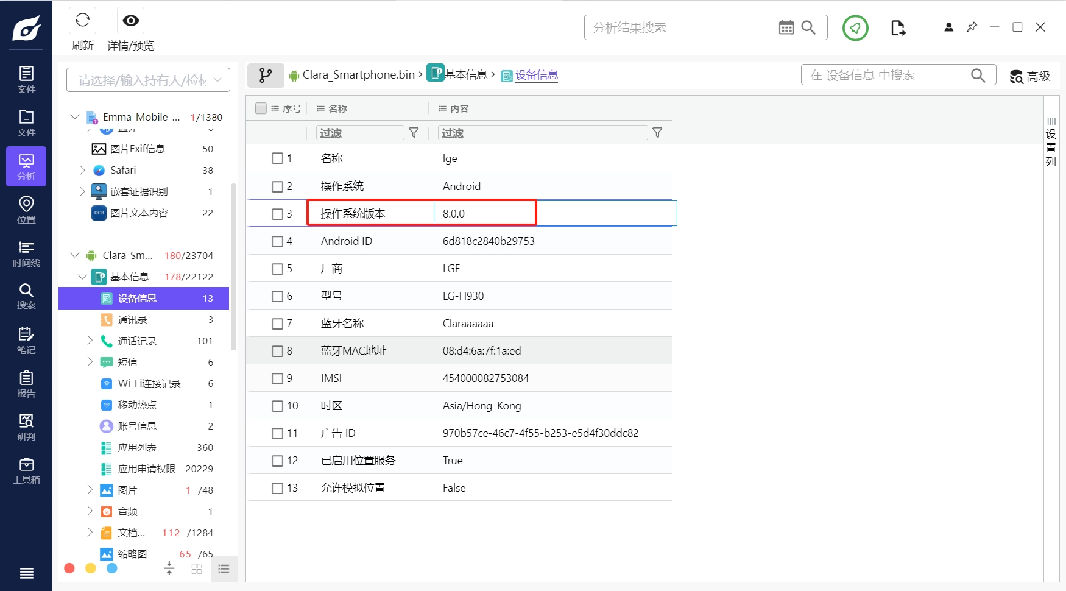The width and height of the screenshot is (1066, 591).
Task: Click the Refresh (刷新) icon
Action: [x=83, y=21]
